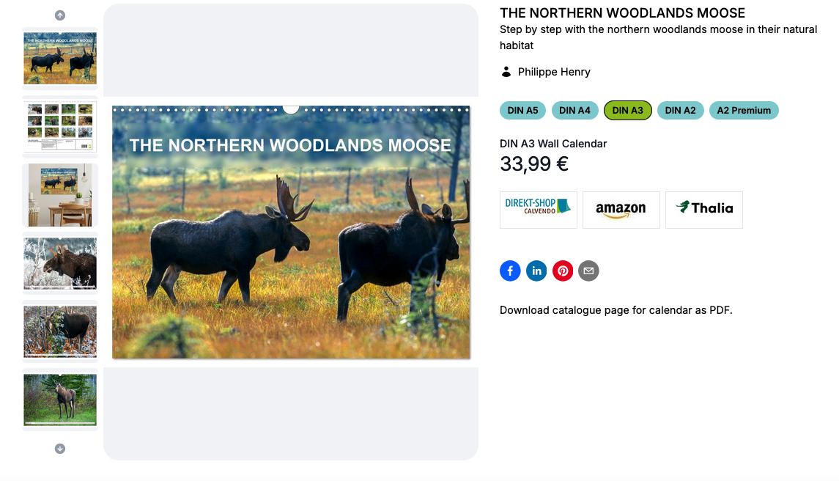Buy from Calvendo Direkt-Shop
Viewport: 839px width, 481px height.
coord(538,210)
